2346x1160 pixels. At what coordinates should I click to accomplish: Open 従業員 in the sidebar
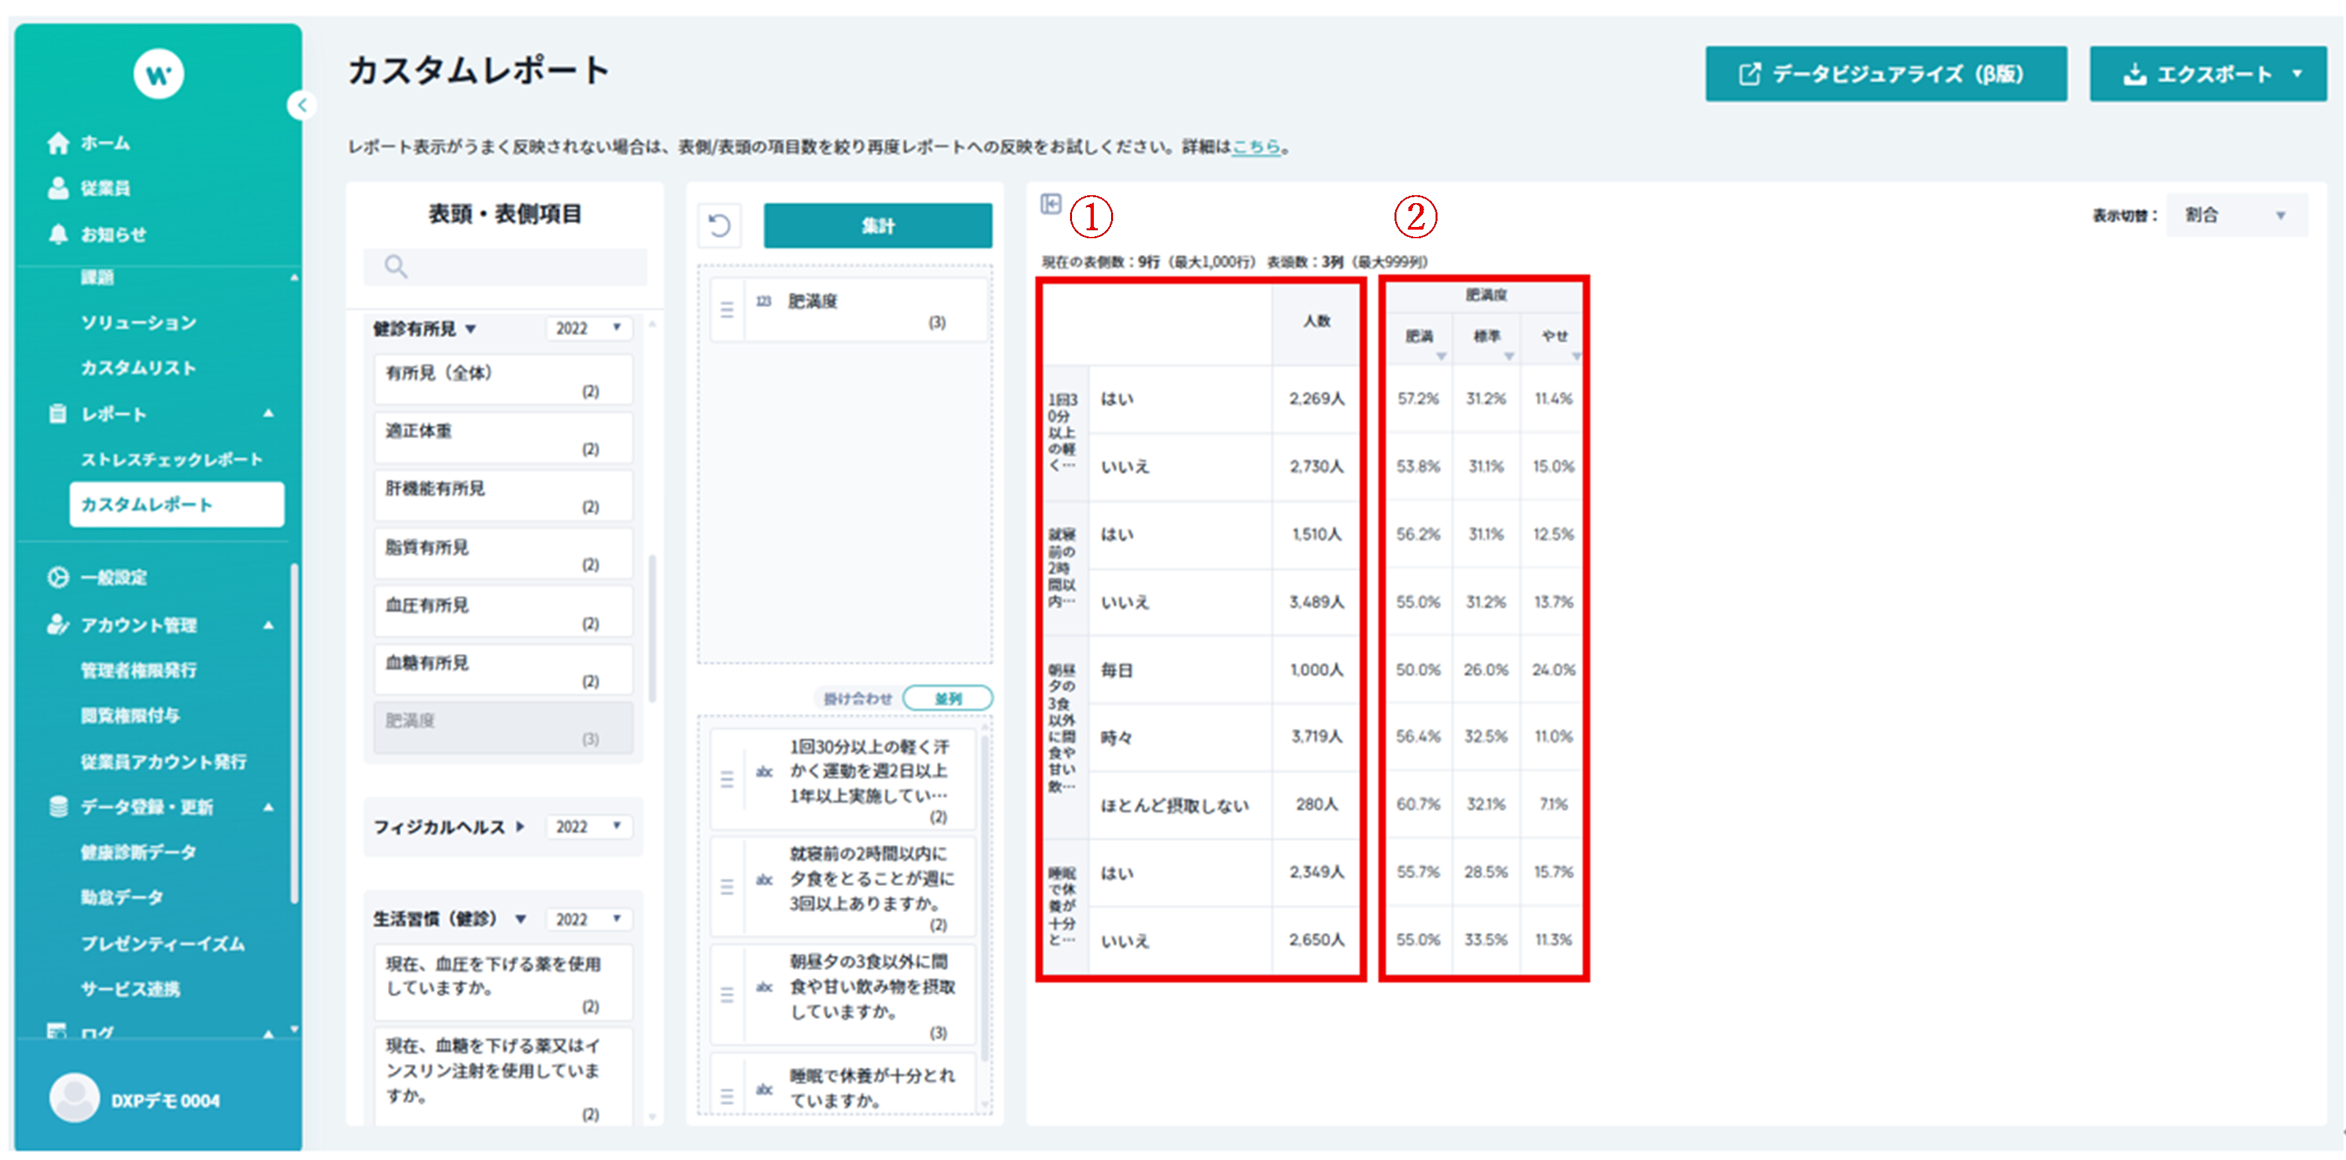105,189
